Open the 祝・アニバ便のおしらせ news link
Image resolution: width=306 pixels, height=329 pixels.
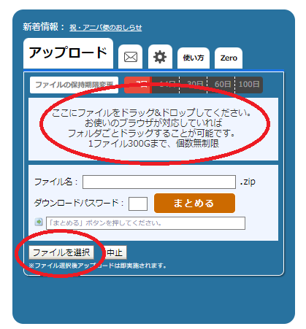105,28
